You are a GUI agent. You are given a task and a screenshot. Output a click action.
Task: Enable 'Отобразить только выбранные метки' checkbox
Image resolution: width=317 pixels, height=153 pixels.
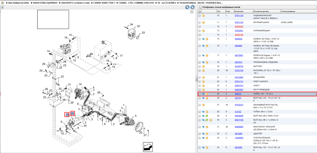point(201,7)
